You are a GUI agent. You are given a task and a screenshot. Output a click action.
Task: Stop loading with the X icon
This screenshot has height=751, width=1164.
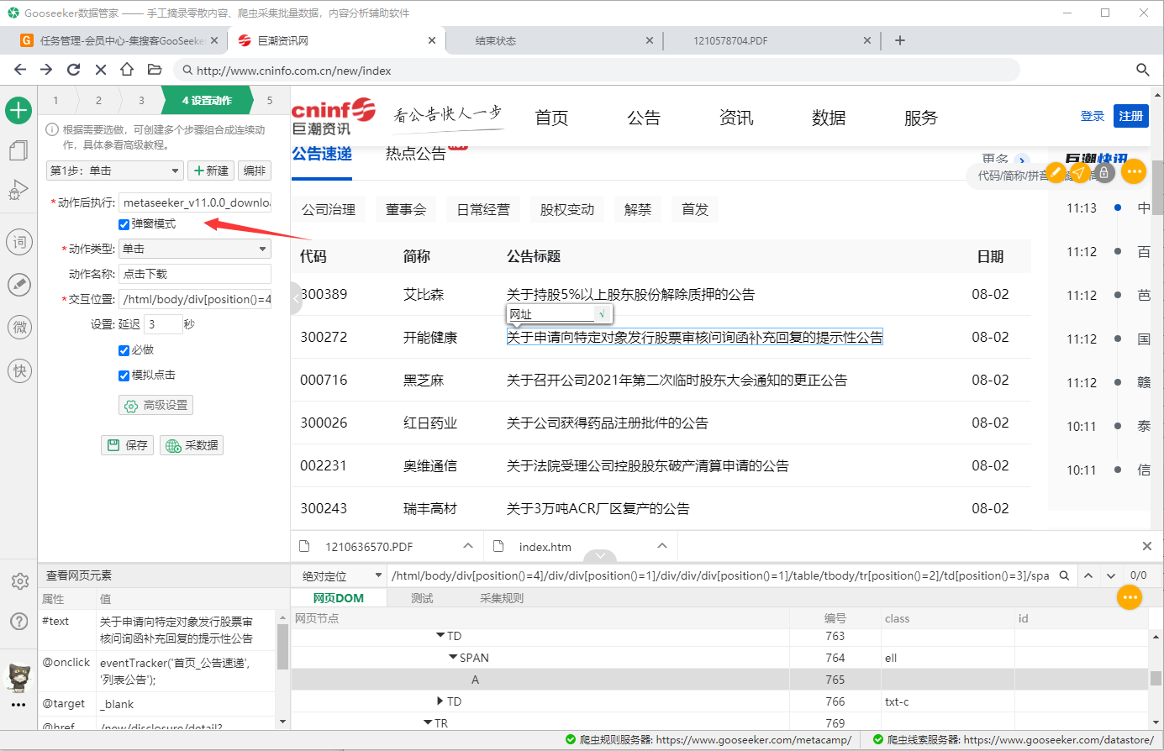pyautogui.click(x=100, y=70)
